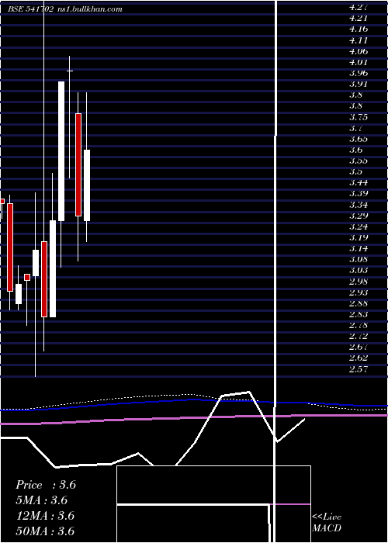388x543 pixels.
Task: Select the 3.65 price axis label
Action: click(359, 139)
